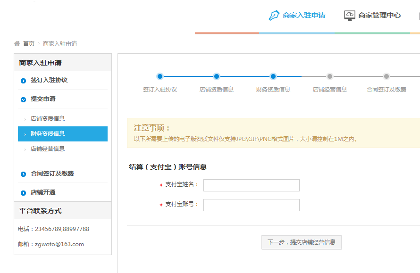This screenshot has width=420, height=273.
Task: Select 提交申请 in the sidebar
Action: (x=43, y=99)
